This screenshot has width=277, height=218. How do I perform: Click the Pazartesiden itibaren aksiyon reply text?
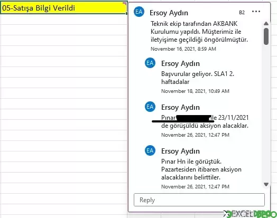pos(201,169)
